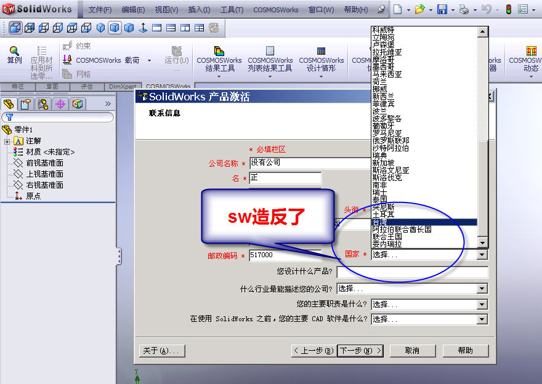The width and height of the screenshot is (542, 384).
Task: Click the 邮政编码 field showing 517000
Action: click(x=286, y=255)
